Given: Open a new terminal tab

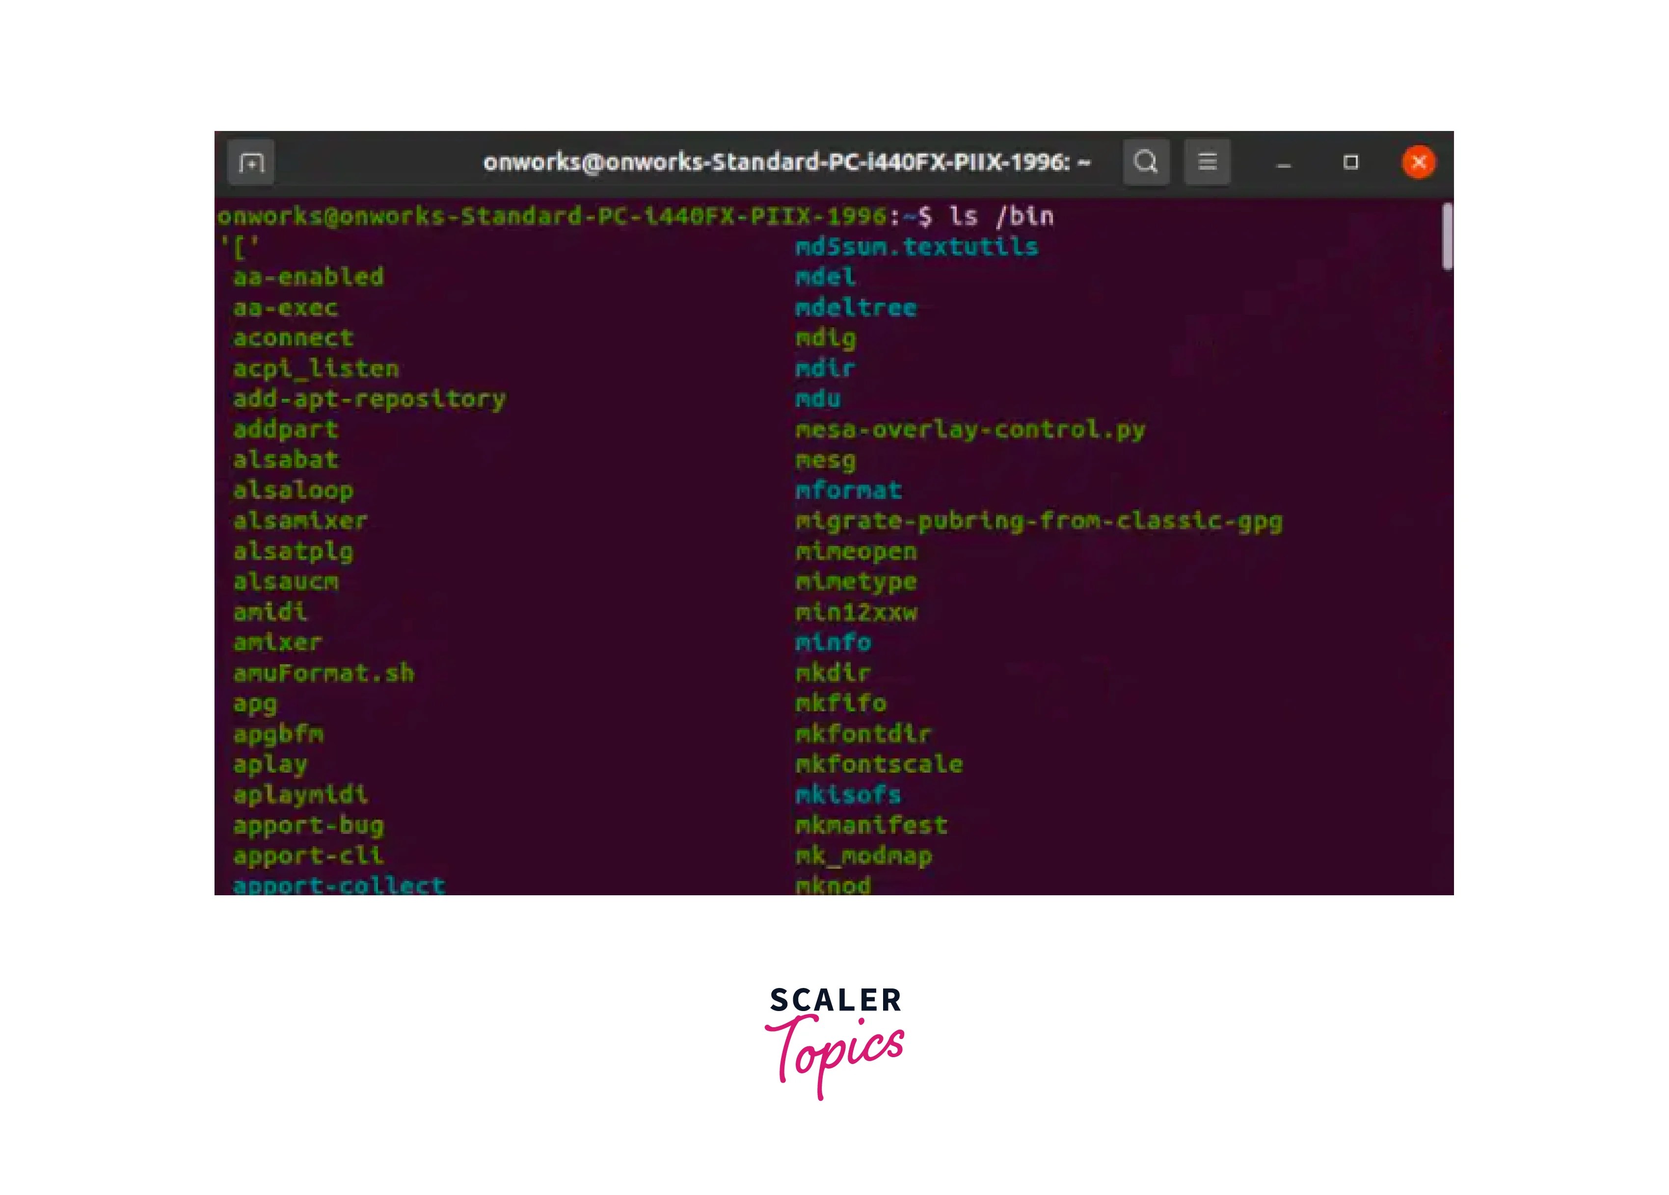Looking at the screenshot, I should [x=251, y=161].
